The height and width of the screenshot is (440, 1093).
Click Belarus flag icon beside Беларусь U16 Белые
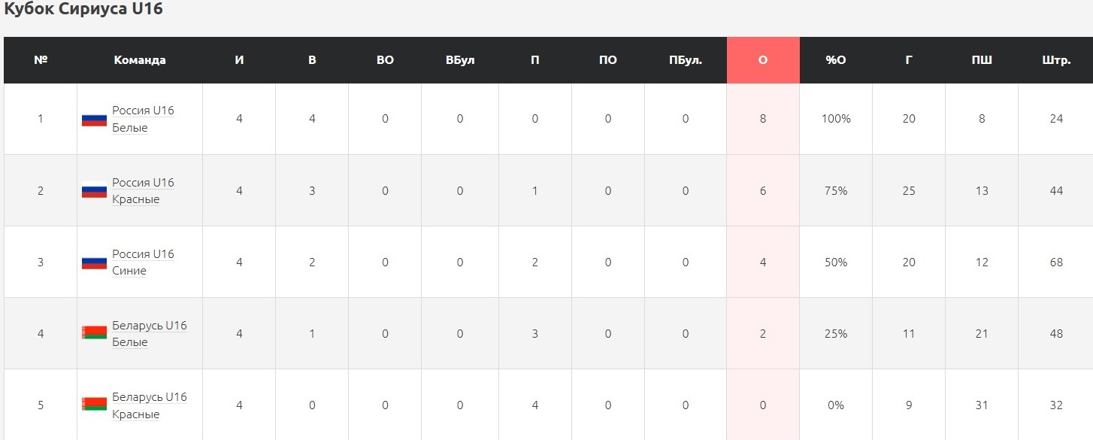94,332
